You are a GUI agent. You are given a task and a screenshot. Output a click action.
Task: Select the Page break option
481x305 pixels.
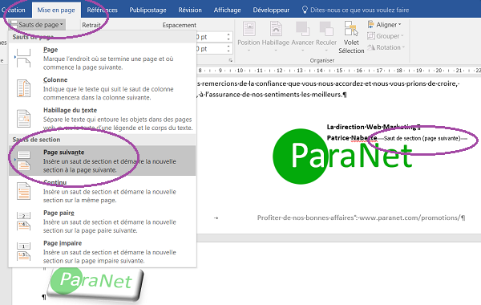103,58
